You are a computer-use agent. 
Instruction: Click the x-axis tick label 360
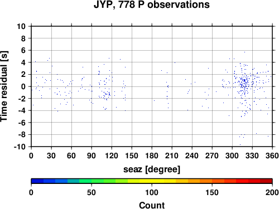(x=272, y=155)
